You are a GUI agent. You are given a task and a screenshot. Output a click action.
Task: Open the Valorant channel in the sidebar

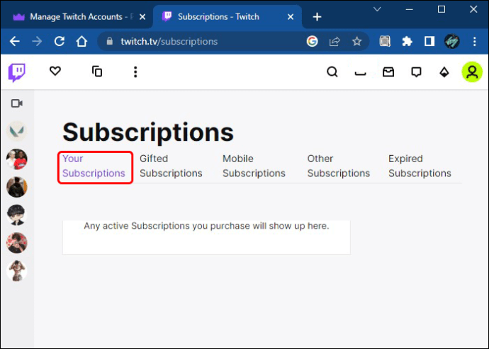pos(17,131)
